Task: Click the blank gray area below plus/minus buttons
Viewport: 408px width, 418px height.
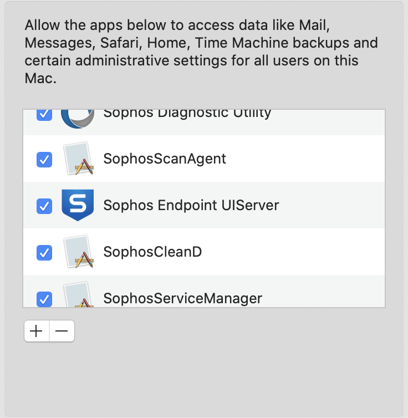Action: pos(204,379)
